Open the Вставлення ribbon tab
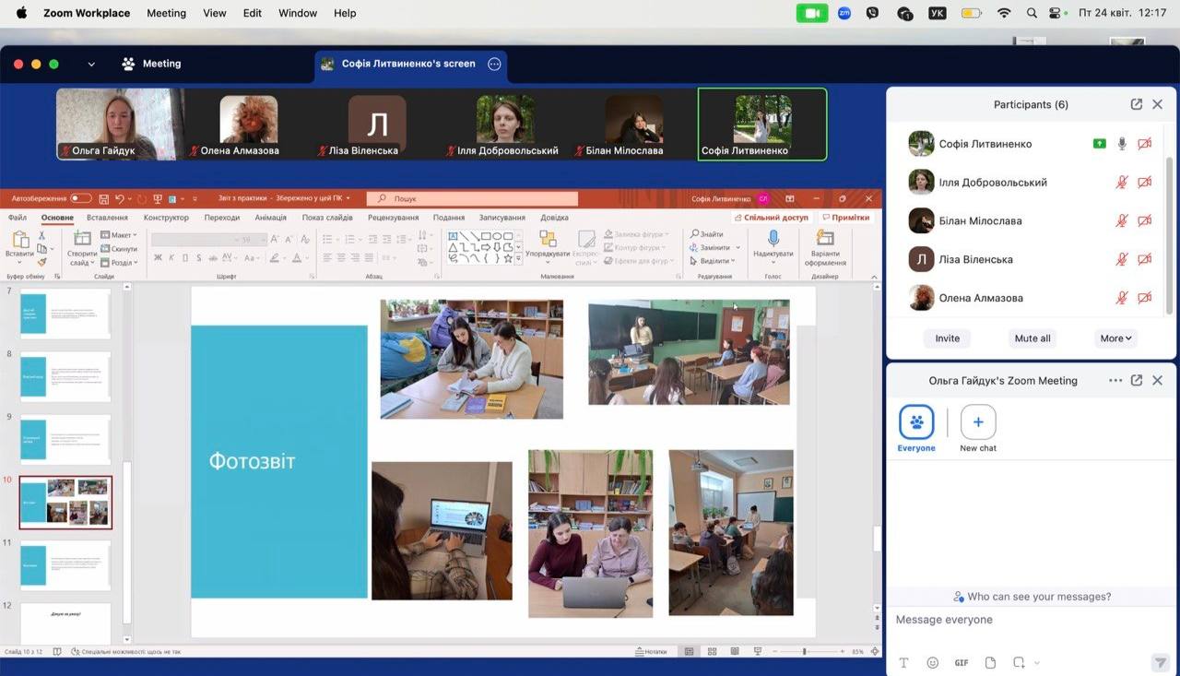 coord(107,218)
